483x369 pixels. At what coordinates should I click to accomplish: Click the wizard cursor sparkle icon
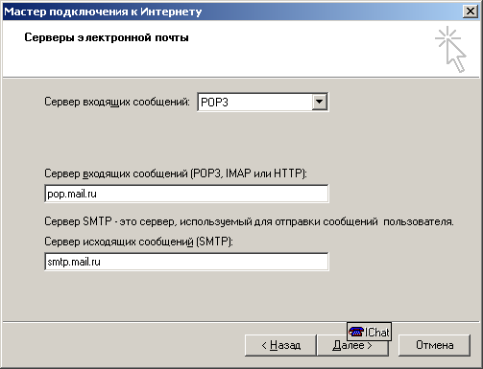coord(450,49)
